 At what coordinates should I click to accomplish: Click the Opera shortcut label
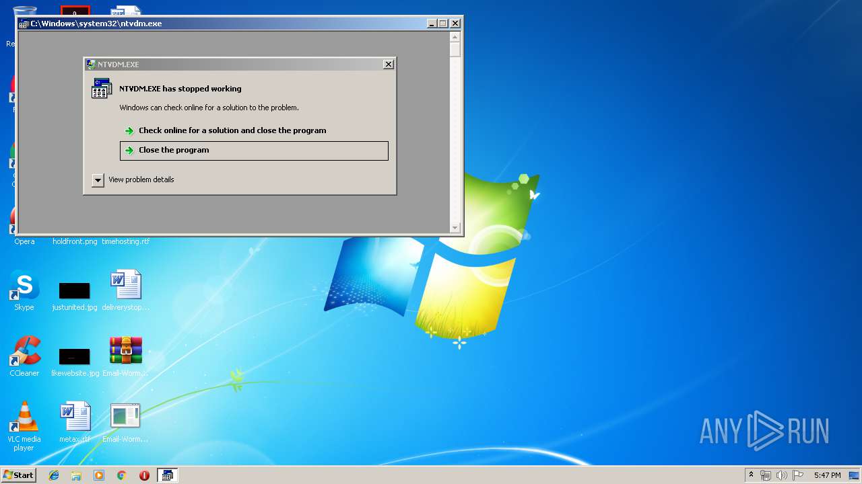24,241
